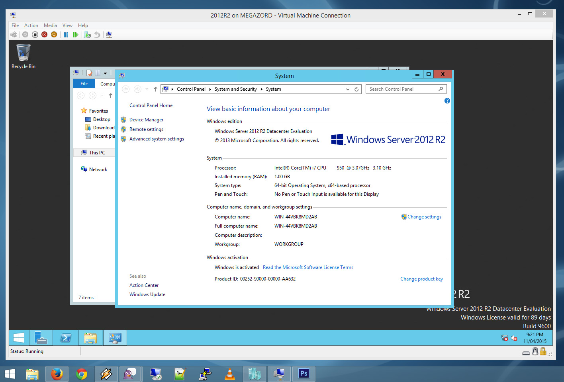Open Remote settings
The width and height of the screenshot is (564, 382).
146,129
